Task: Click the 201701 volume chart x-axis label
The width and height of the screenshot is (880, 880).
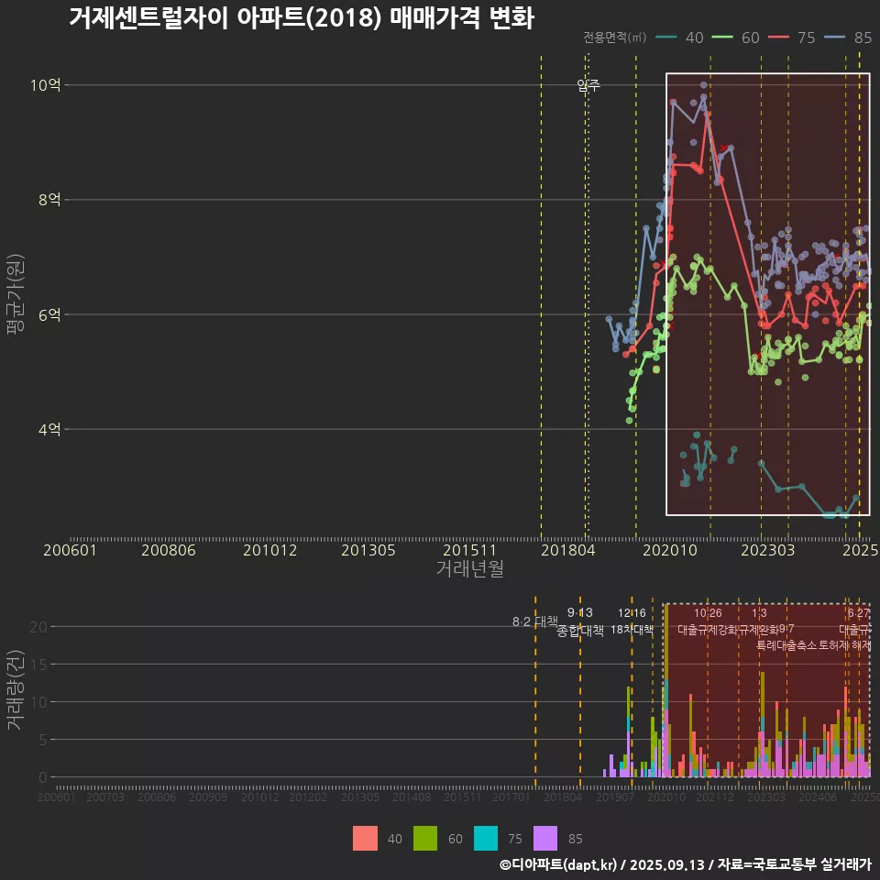Action: pyautogui.click(x=511, y=797)
